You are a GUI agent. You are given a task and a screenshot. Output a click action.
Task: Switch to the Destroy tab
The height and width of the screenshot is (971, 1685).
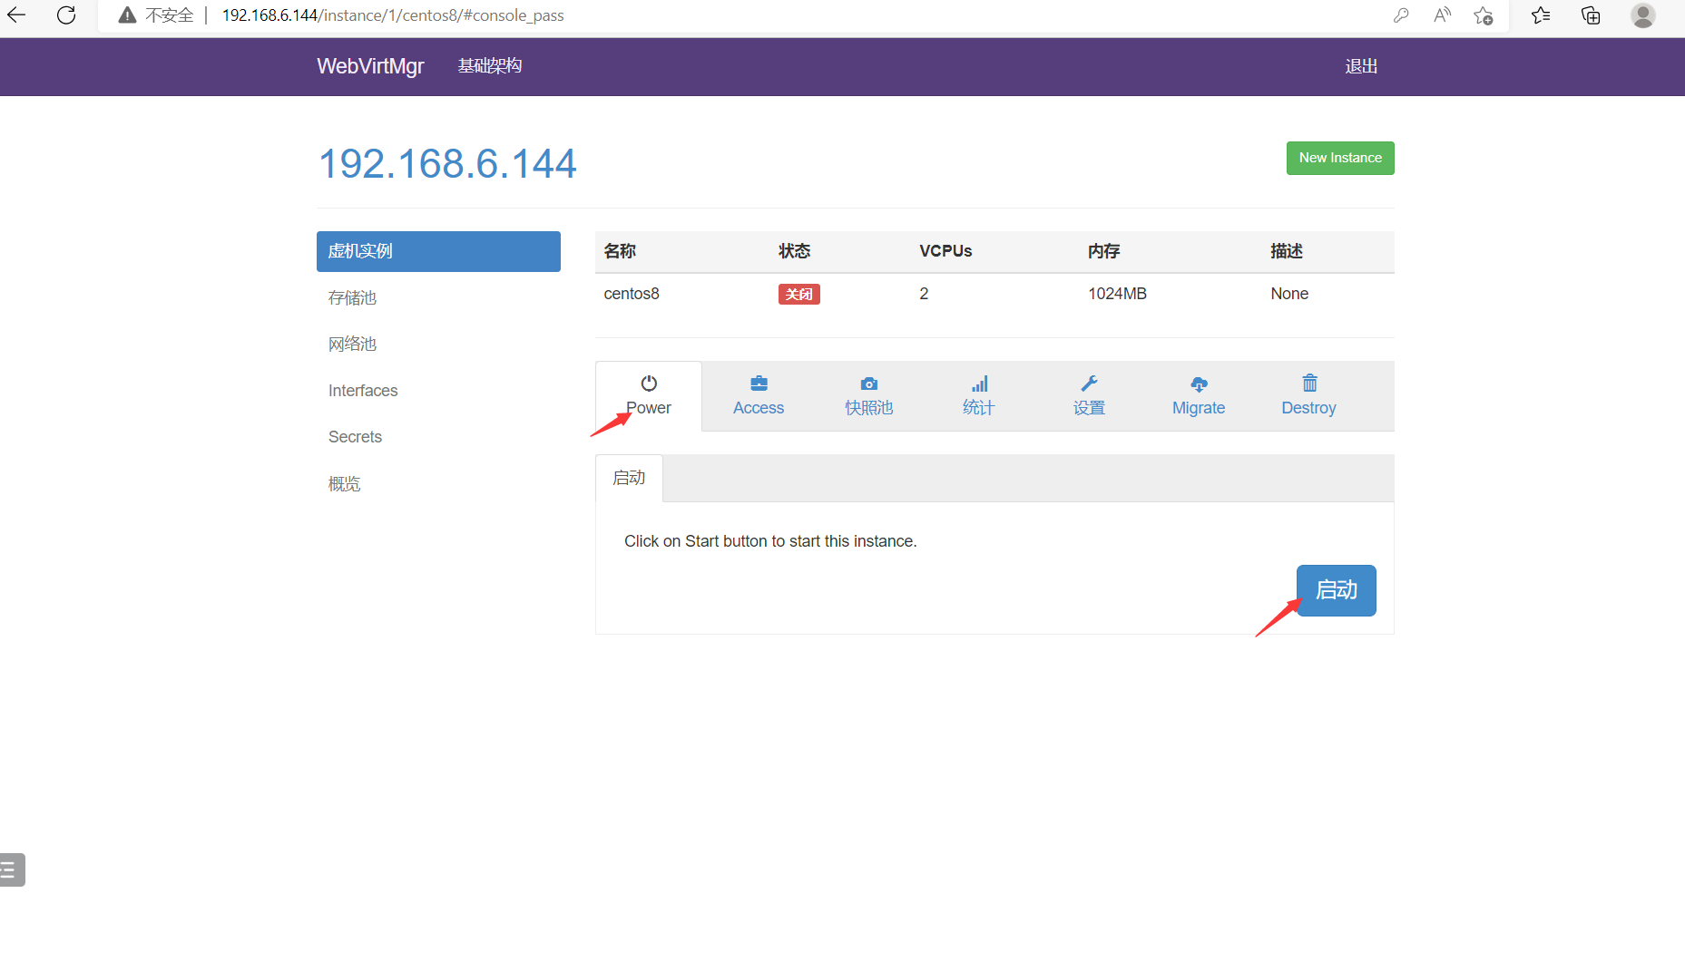tap(1308, 396)
